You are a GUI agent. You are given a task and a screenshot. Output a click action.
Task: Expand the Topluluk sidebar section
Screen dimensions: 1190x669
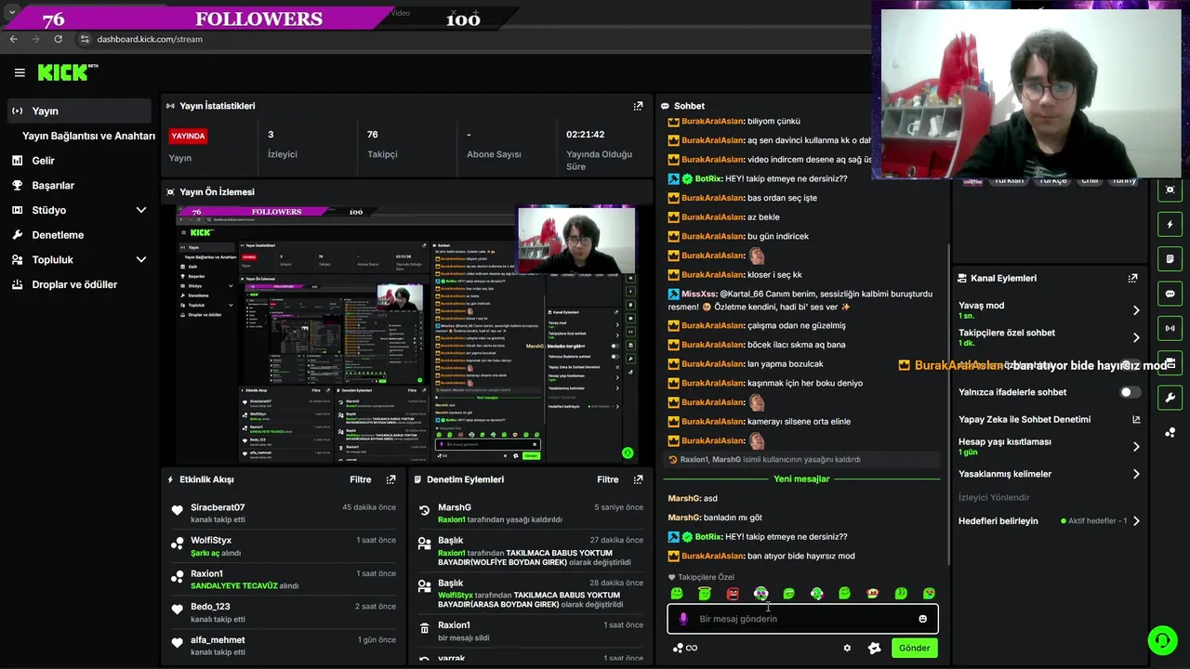click(x=141, y=260)
